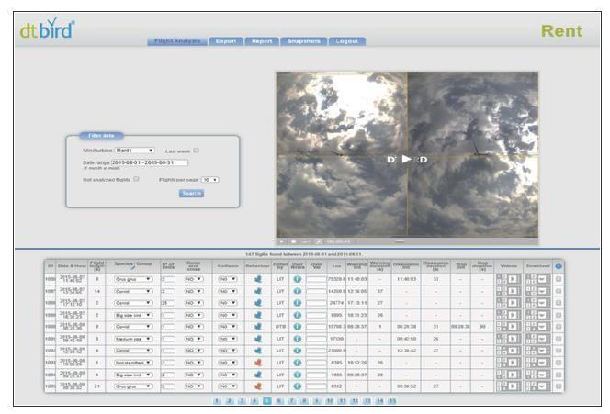
Task: Click the edit icon beside the Species header
Action: coord(132,267)
